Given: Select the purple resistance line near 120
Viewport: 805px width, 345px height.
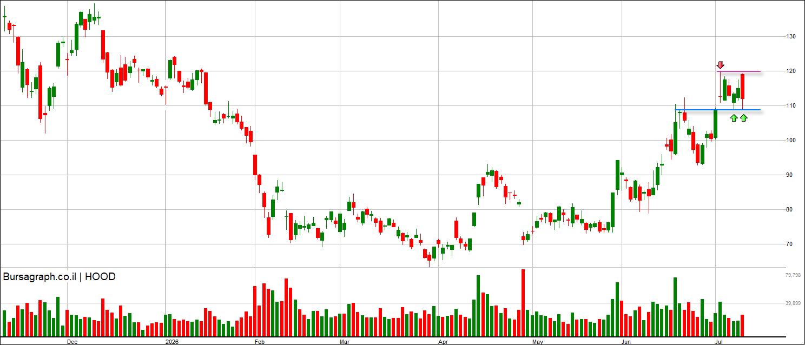Looking at the screenshot, I should 738,71.
